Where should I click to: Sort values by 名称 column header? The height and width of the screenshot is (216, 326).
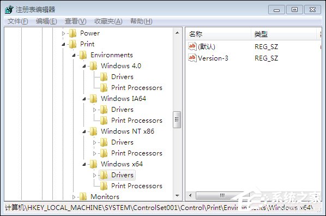[218, 34]
